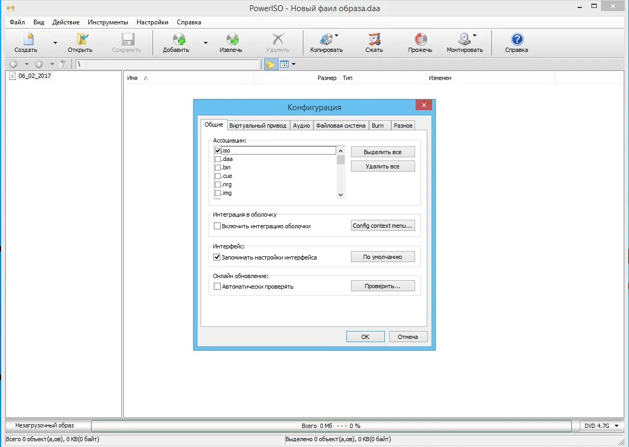Open the DVD 4.7G size dropdown
The height and width of the screenshot is (447, 629).
pyautogui.click(x=617, y=426)
